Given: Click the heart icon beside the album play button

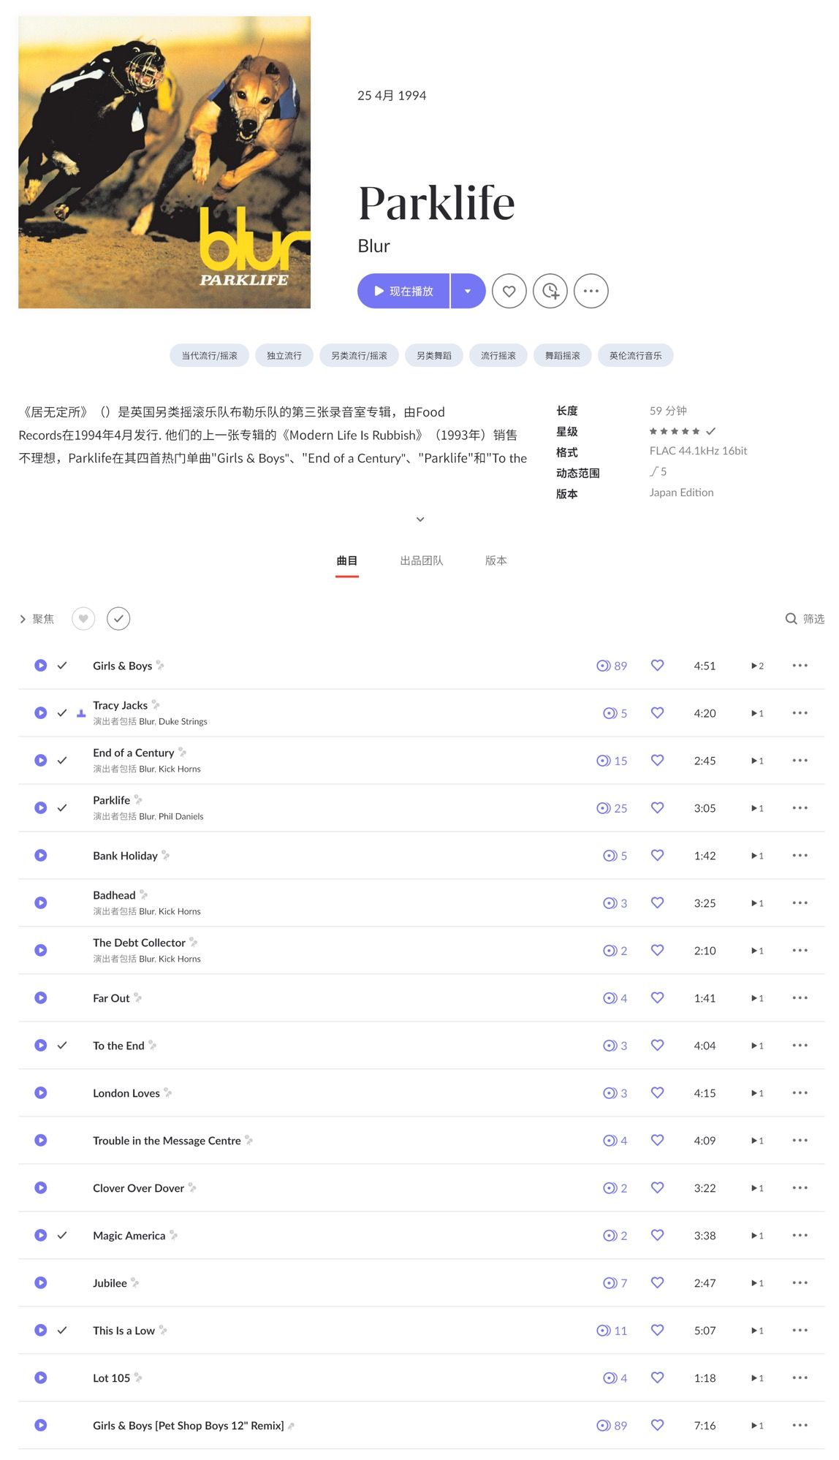Looking at the screenshot, I should (x=509, y=291).
